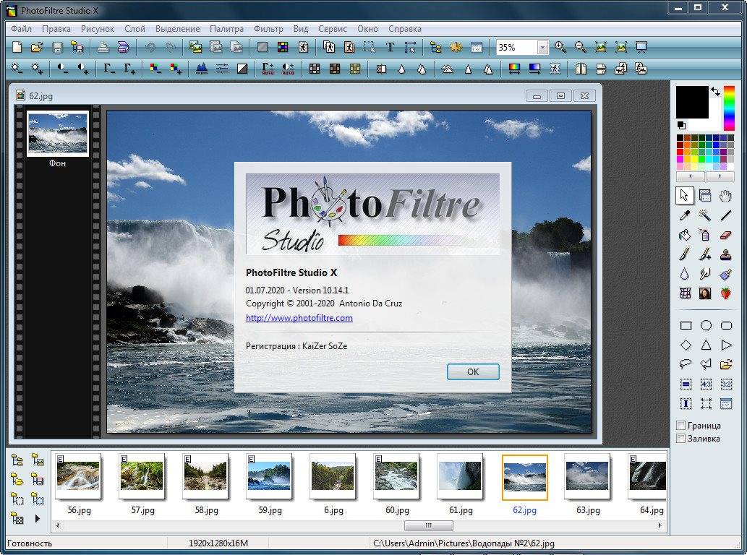Select the Magic wand tool
This screenshot has width=747, height=555.
[x=705, y=215]
